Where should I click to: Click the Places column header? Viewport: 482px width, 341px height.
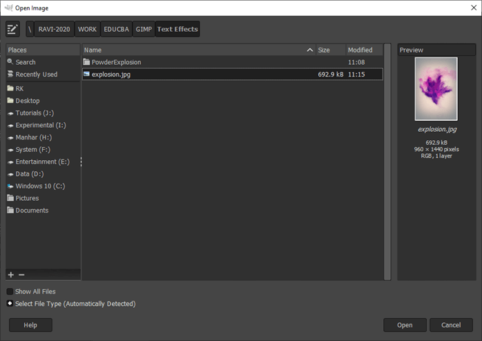tap(43, 50)
